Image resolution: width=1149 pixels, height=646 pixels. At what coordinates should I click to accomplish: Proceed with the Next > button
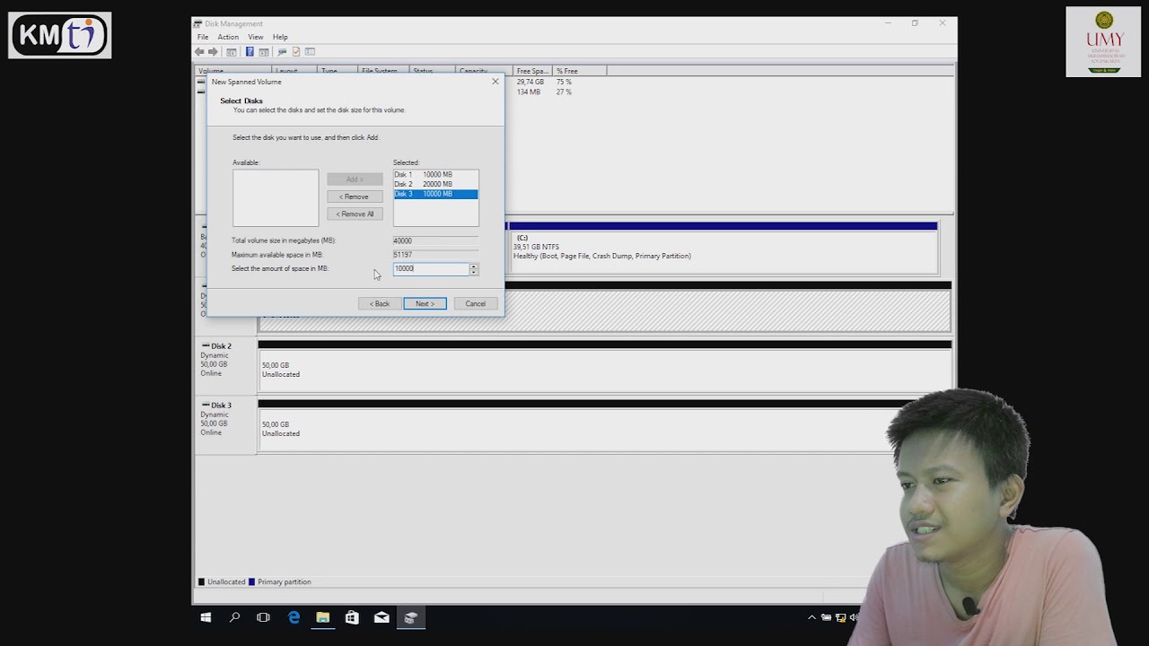[x=425, y=303]
